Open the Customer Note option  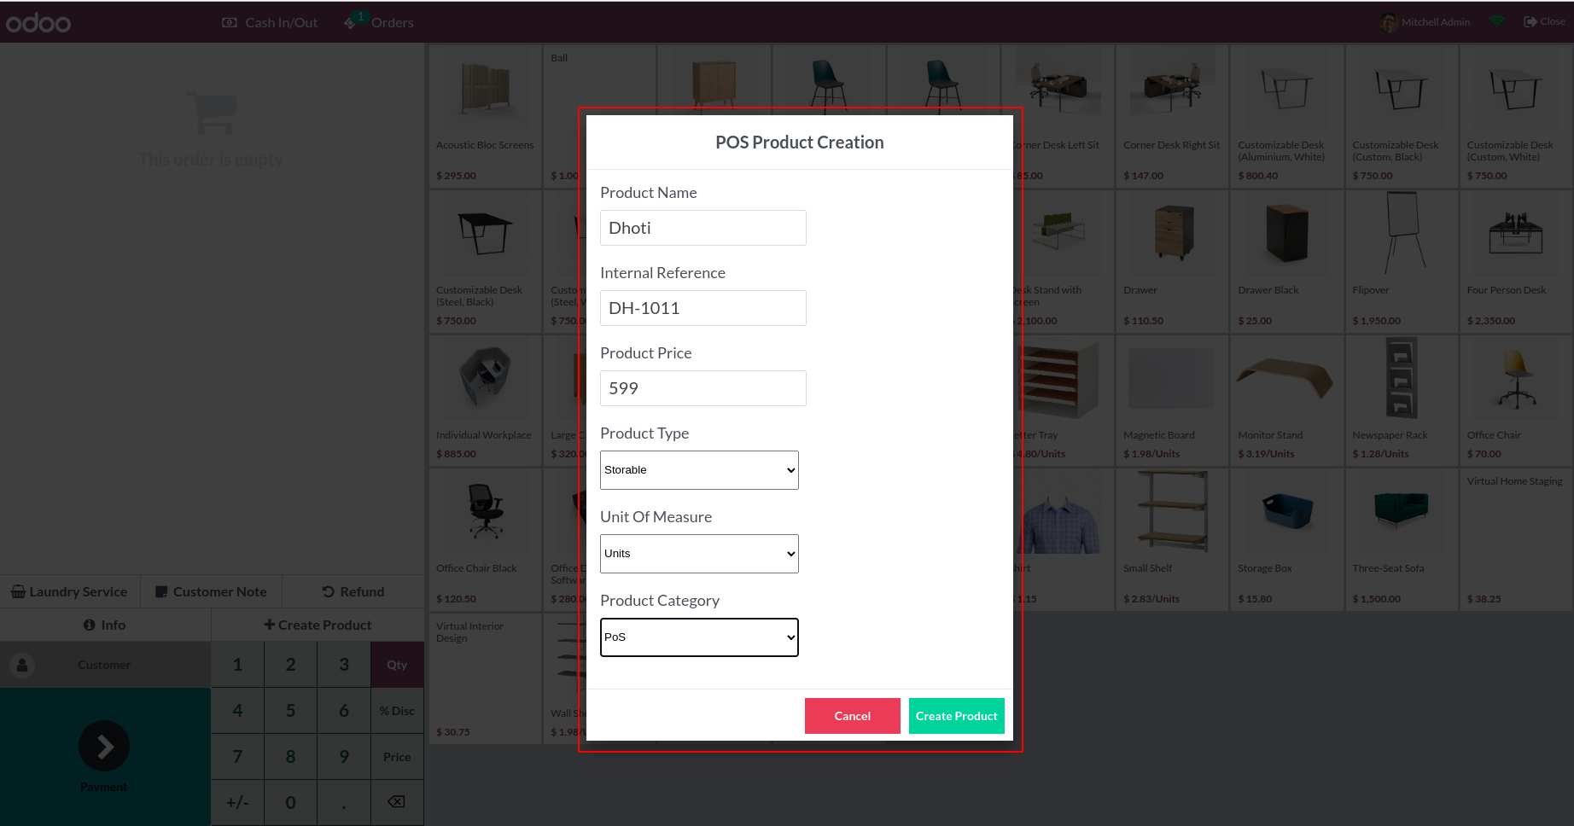click(211, 592)
